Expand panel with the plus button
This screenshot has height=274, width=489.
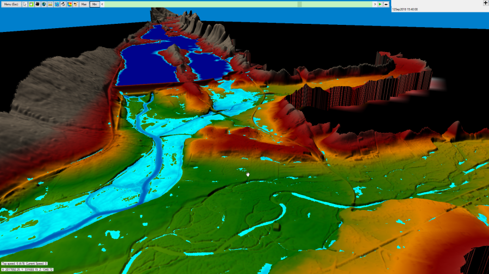pyautogui.click(x=485, y=3)
